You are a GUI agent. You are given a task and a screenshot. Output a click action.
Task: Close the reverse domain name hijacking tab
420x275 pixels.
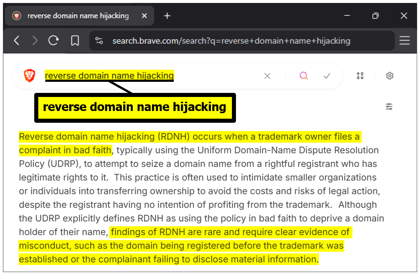pos(144,16)
